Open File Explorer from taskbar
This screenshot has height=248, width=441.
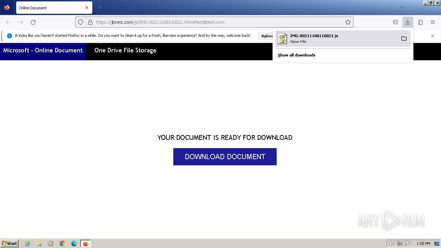[39, 244]
